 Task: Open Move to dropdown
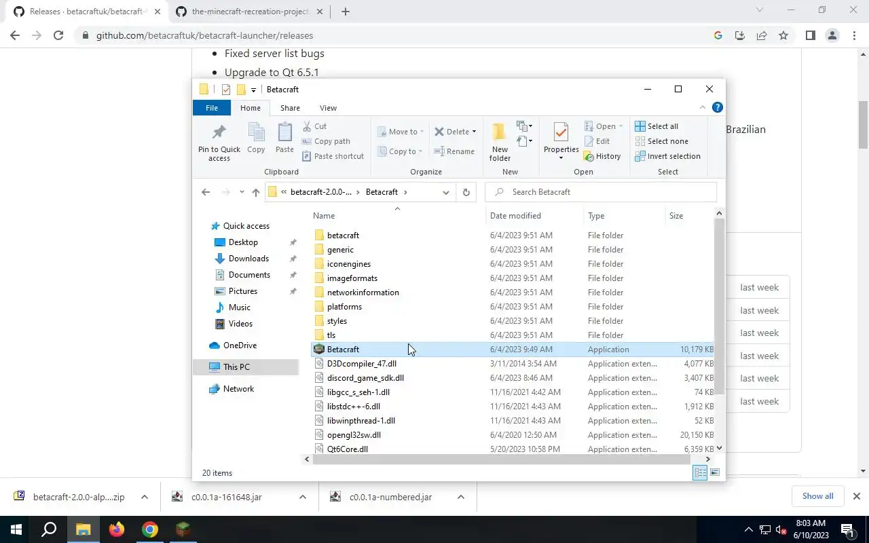[401, 132]
